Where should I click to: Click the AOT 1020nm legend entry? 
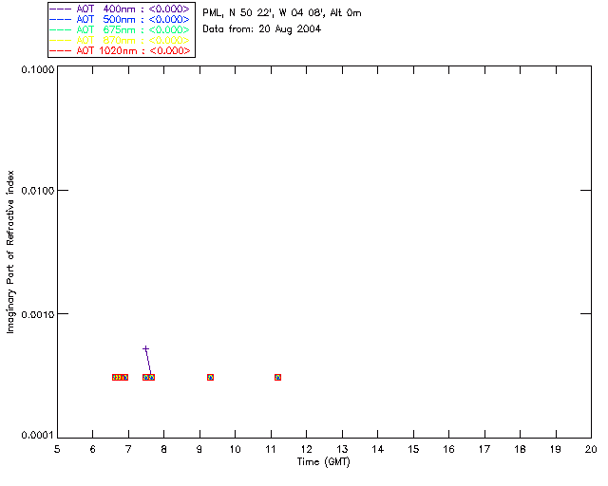[x=120, y=50]
